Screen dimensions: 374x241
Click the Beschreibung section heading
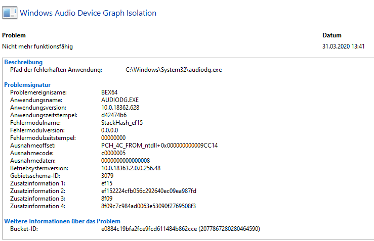(23, 62)
